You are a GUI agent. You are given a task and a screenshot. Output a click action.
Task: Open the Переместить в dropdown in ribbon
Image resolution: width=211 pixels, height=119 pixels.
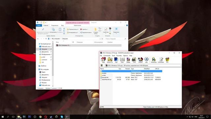coord(73,29)
